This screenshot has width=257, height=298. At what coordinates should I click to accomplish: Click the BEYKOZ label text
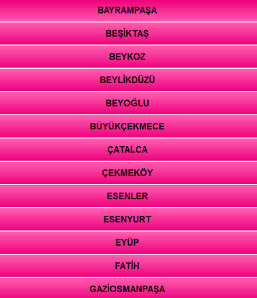[x=127, y=57]
